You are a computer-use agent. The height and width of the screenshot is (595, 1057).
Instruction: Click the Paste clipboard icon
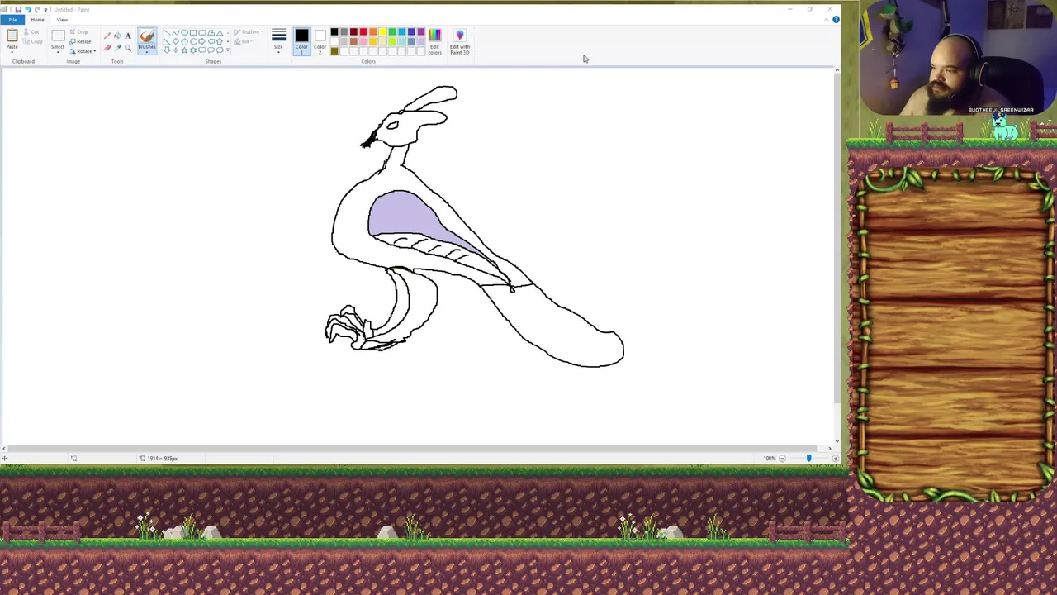(x=12, y=36)
